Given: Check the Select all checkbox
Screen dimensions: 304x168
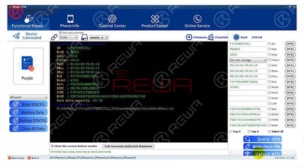Looking at the screenshot, I should click(269, 131).
